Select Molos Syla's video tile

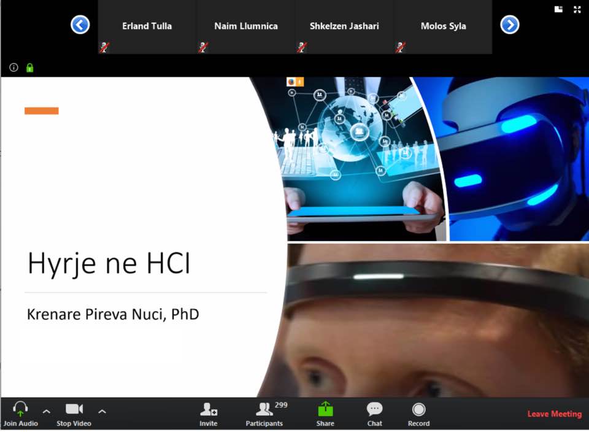point(443,27)
